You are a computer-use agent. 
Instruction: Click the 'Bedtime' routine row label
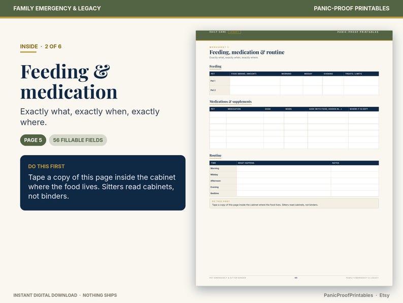(215, 193)
